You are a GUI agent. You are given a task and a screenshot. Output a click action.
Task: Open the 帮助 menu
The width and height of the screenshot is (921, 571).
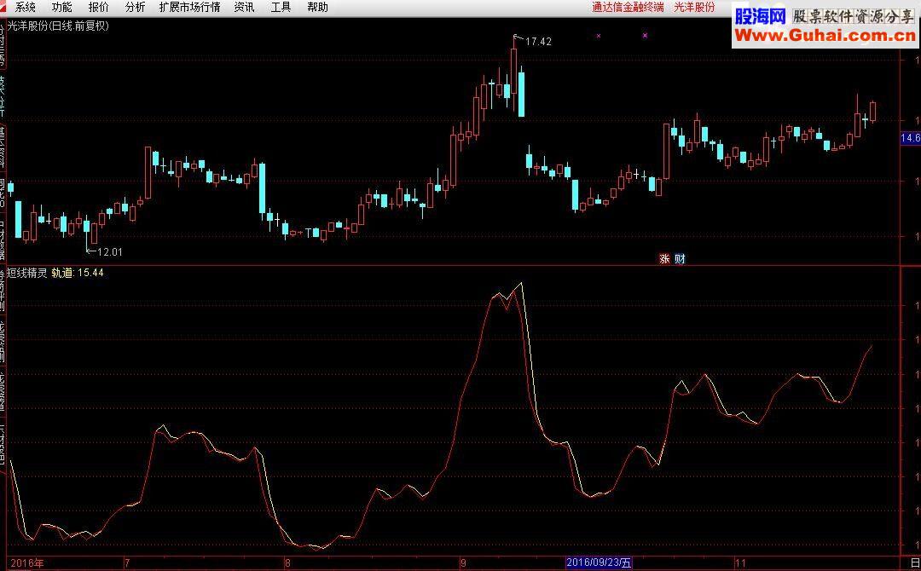click(318, 7)
